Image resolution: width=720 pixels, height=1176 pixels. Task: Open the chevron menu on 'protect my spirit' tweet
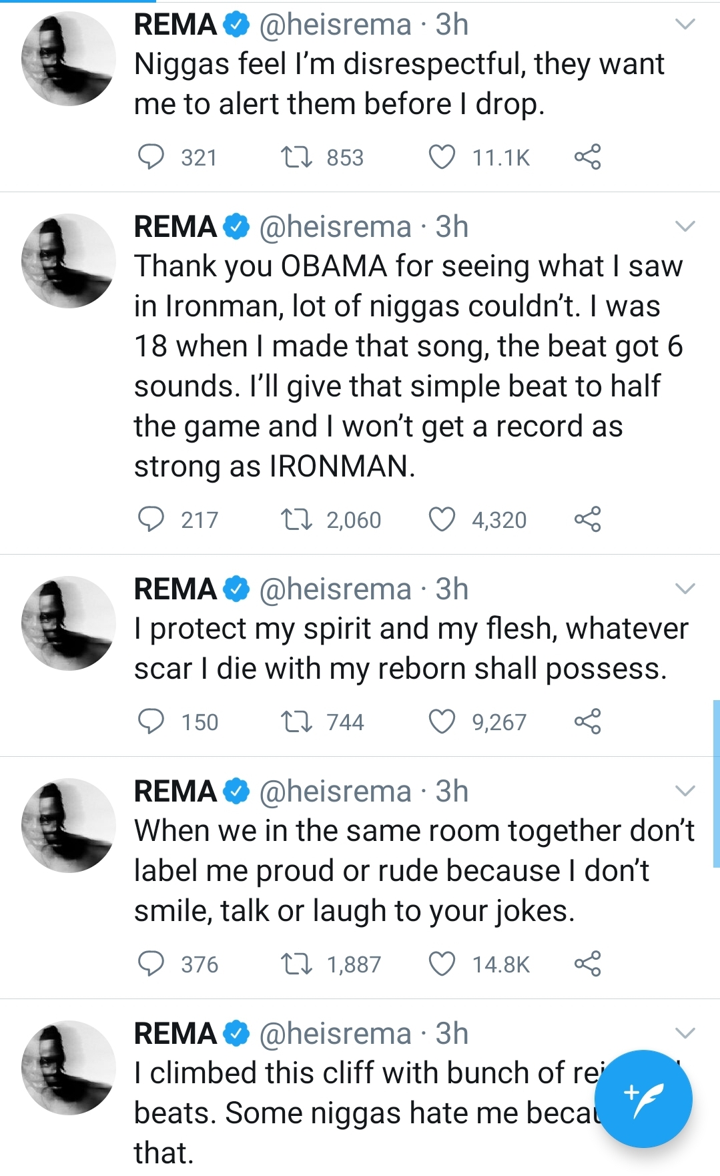(685, 589)
